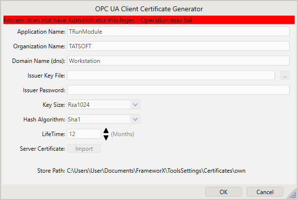This screenshot has height=200, width=298.
Task: Dismiss the dialog with Cancel
Action: (265, 192)
